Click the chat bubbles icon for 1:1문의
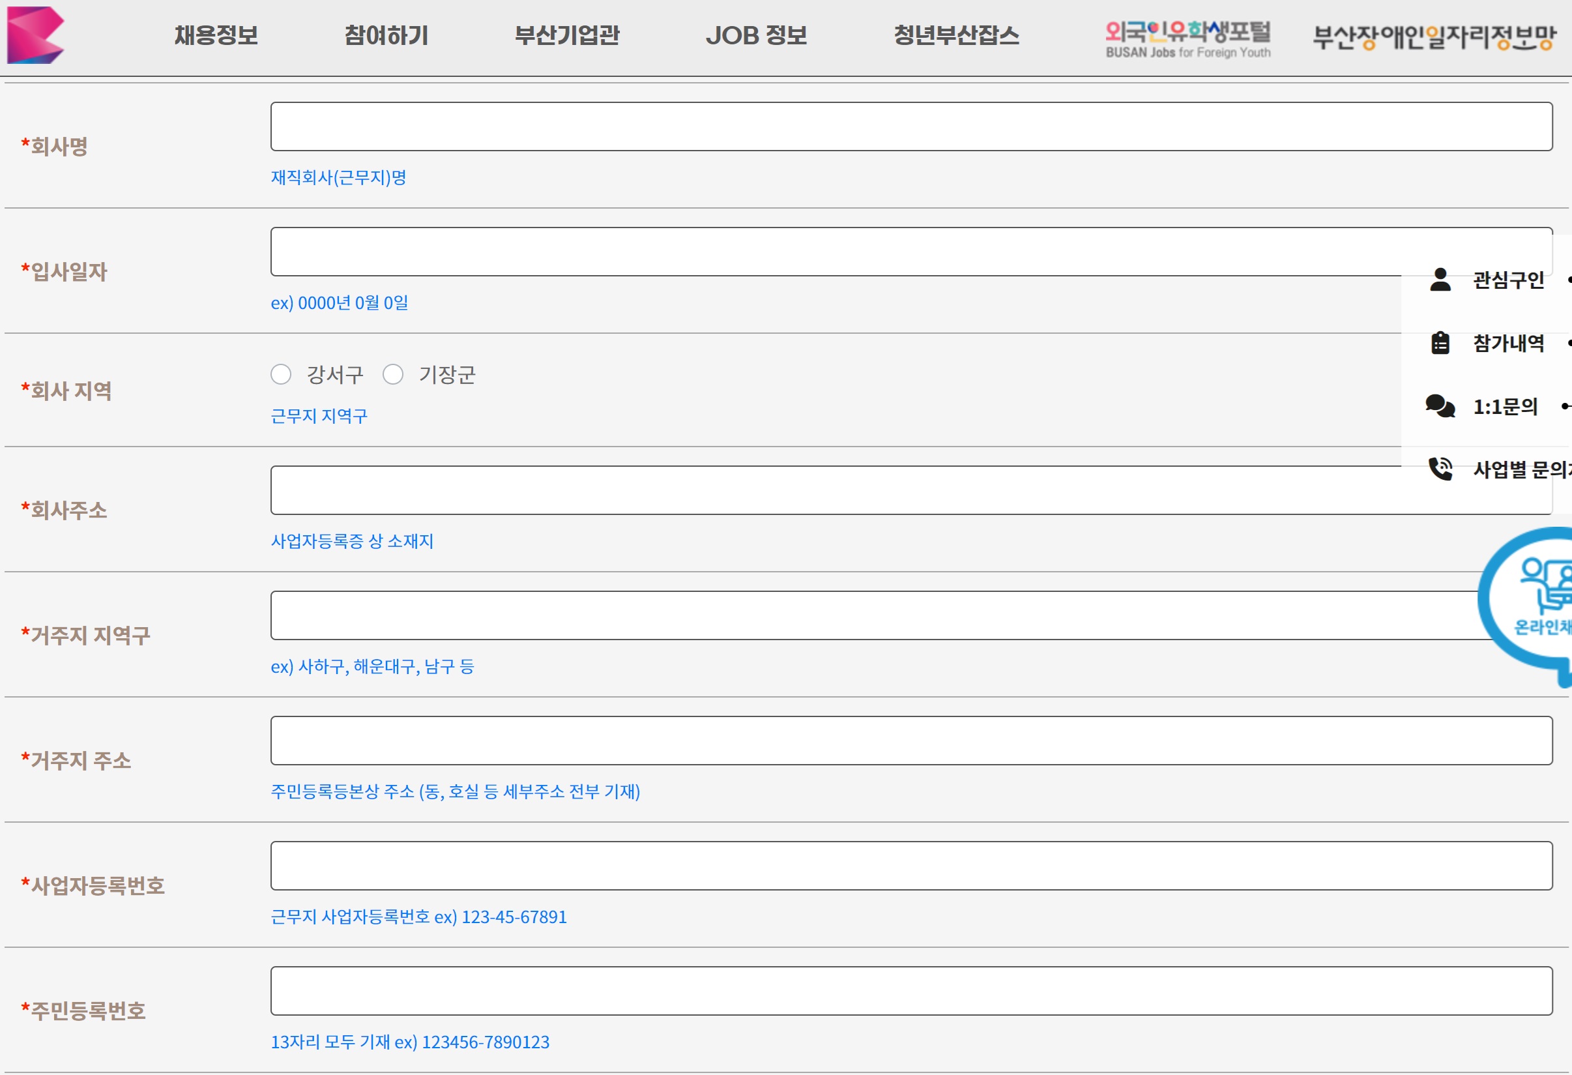 [x=1440, y=407]
